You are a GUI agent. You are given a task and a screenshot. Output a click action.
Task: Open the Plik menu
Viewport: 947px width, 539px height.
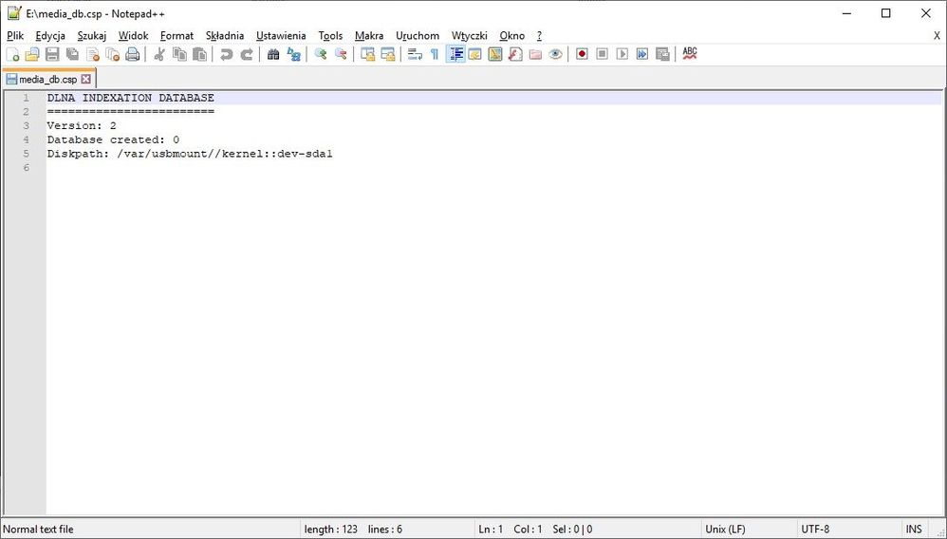(15, 35)
